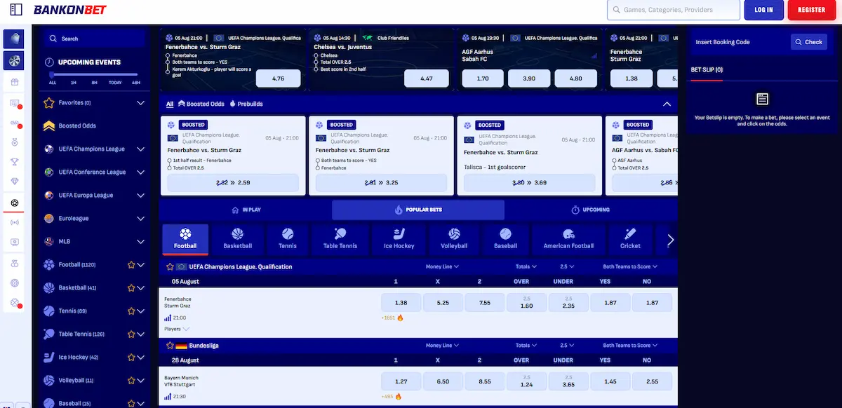Screen dimensions: 842x408
Task: Click the Log In button
Action: tap(763, 10)
